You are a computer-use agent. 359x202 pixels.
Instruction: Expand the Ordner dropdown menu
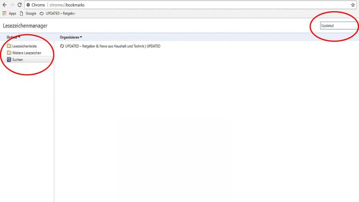[14, 37]
